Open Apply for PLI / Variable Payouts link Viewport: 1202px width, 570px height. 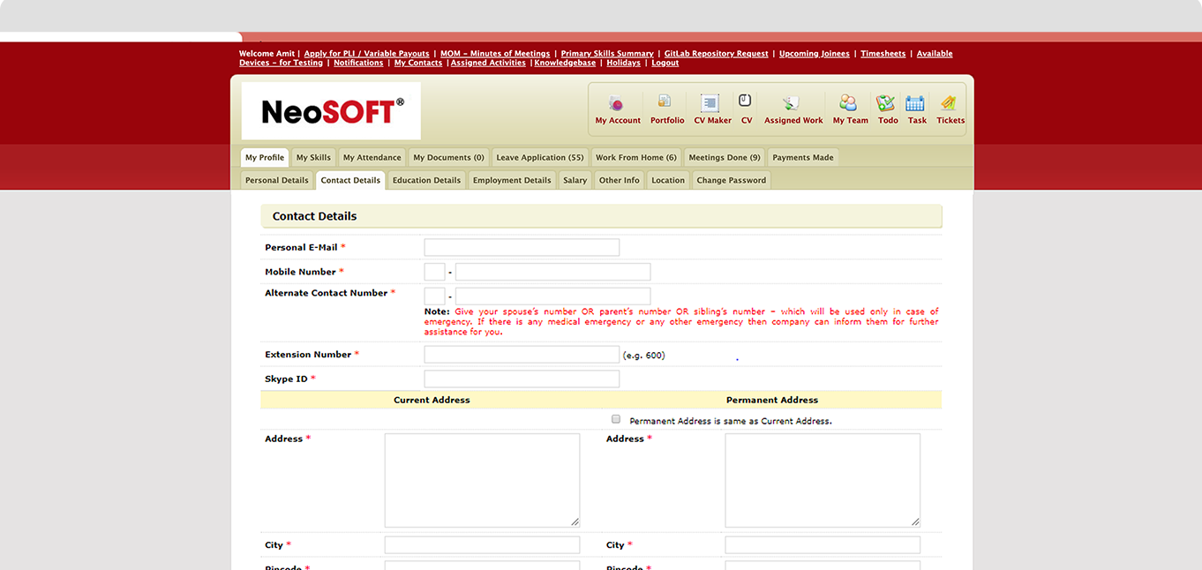(366, 54)
